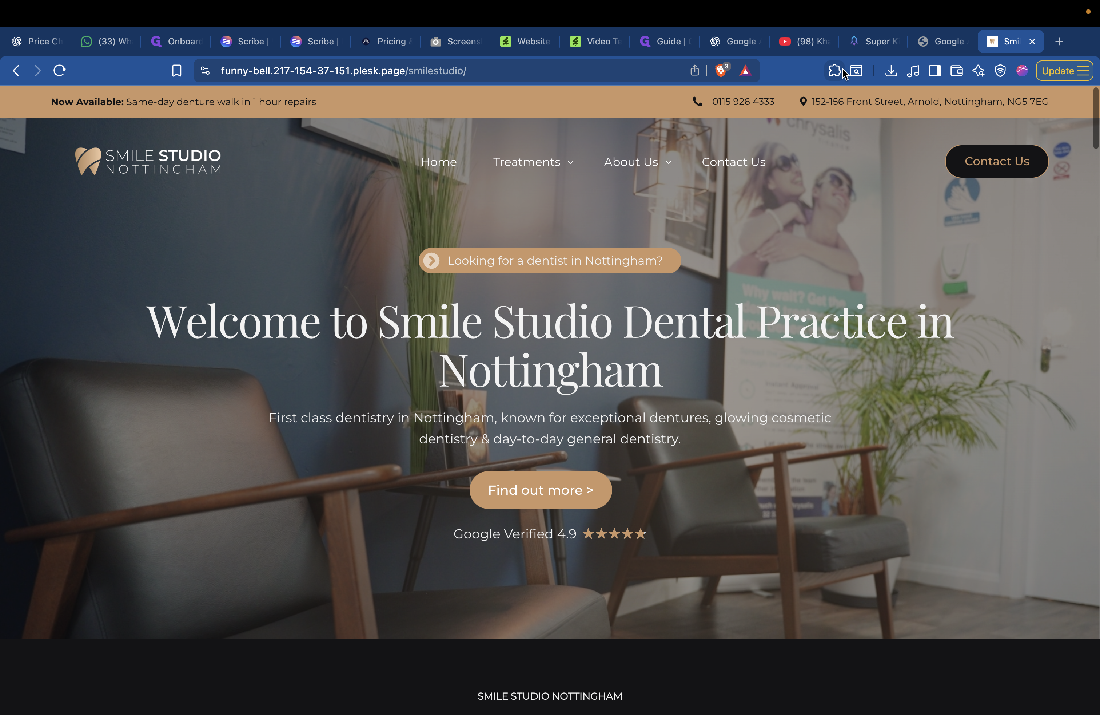Expand the Treatments dropdown menu
This screenshot has width=1100, height=715.
[x=533, y=162]
